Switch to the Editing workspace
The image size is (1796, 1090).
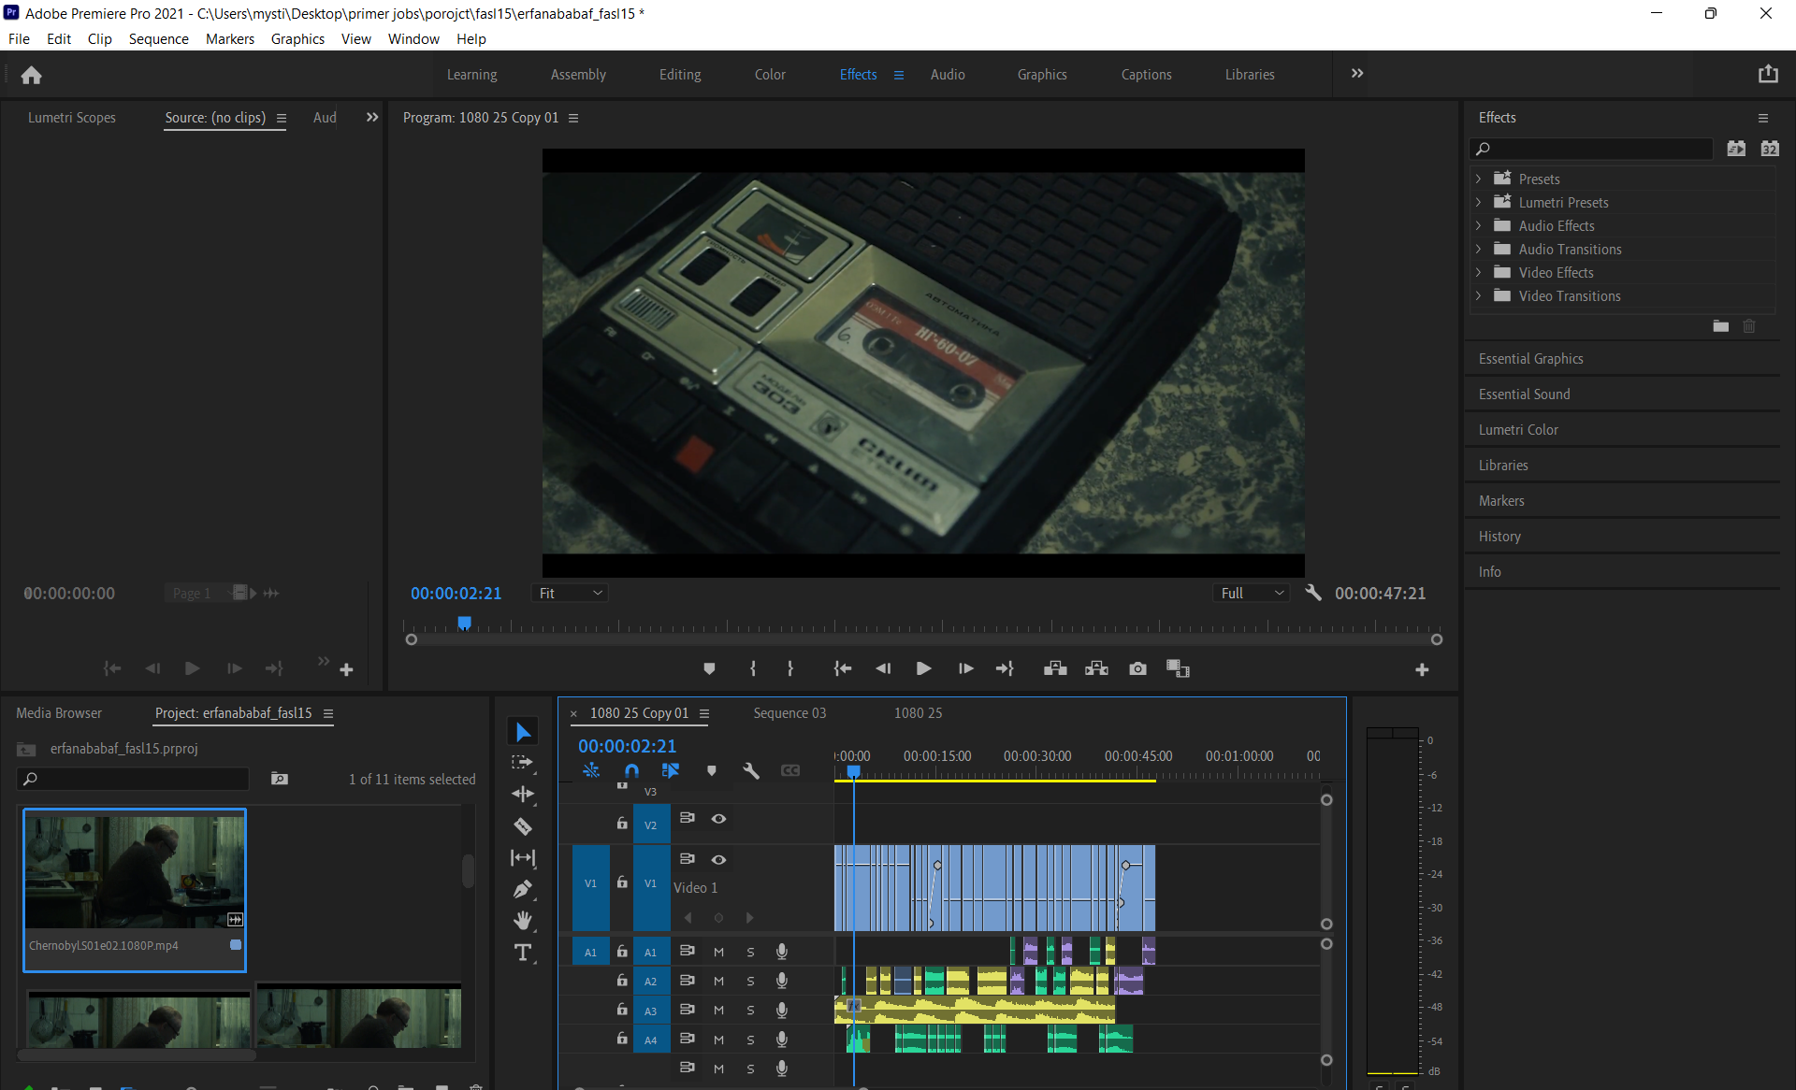tap(680, 75)
